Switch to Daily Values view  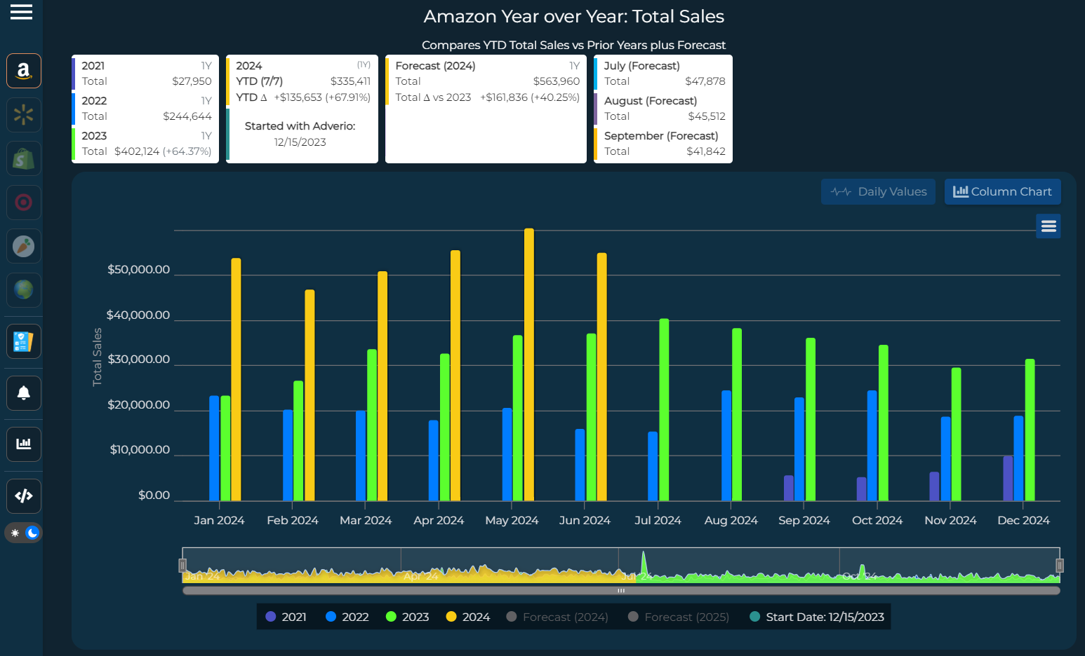coord(878,191)
